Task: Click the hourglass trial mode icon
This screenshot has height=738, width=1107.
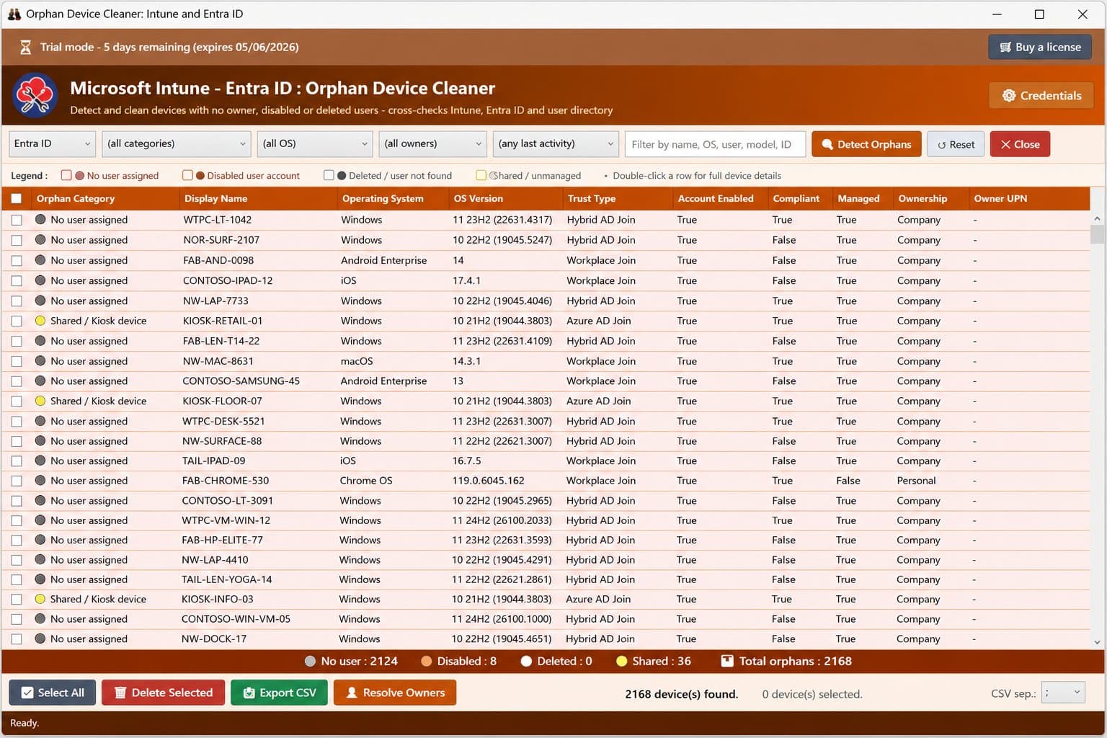Action: pos(25,48)
